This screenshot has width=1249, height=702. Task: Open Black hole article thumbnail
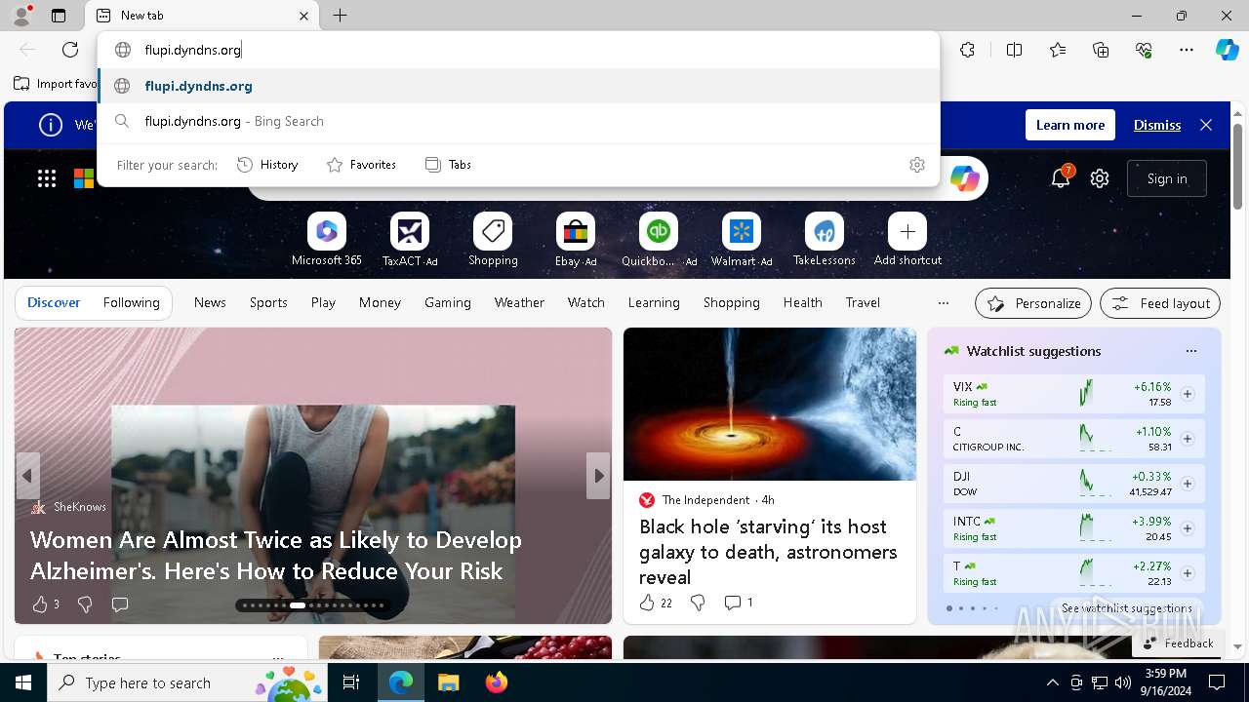pyautogui.click(x=770, y=404)
